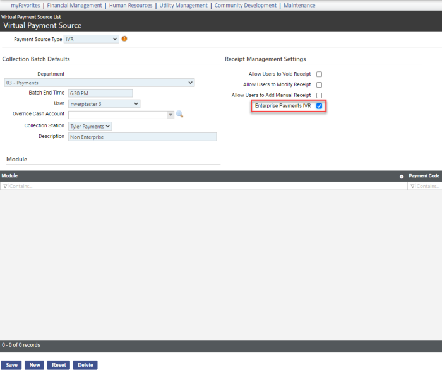This screenshot has width=442, height=372.
Task: Click the filter icon in Payment Code column
Action: [x=412, y=187]
